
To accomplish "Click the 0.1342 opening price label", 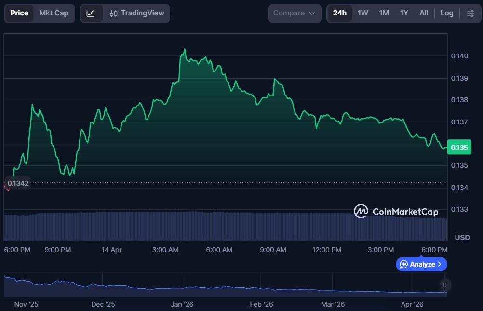I will pos(17,183).
